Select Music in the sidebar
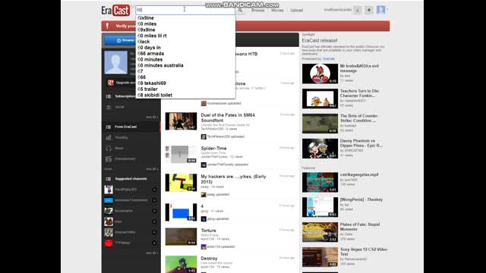 (x=131, y=149)
